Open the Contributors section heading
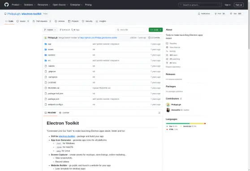Screen dimensions: 250x171 coord(173,98)
